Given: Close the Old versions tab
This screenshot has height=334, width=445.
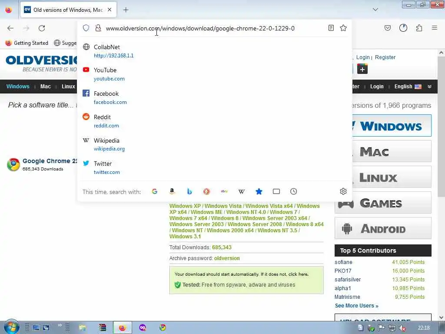Looking at the screenshot, I should pos(110,10).
